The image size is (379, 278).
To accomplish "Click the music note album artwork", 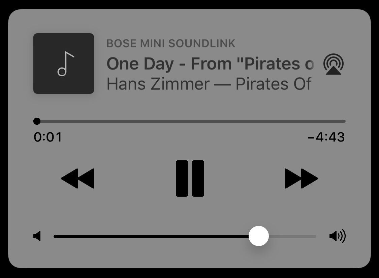I will pos(64,64).
